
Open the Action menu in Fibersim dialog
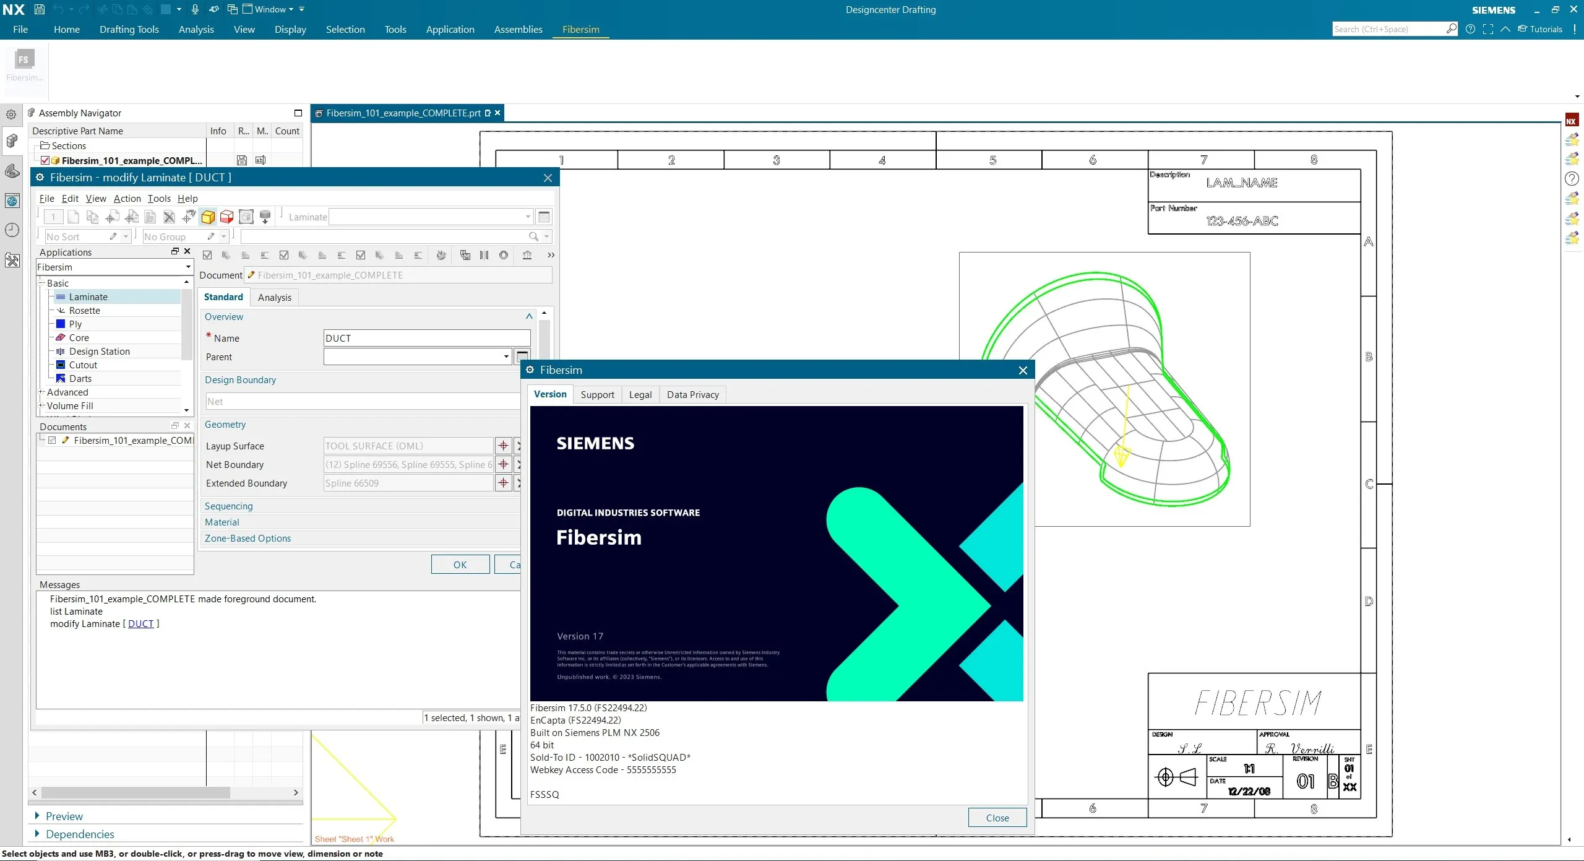point(127,198)
